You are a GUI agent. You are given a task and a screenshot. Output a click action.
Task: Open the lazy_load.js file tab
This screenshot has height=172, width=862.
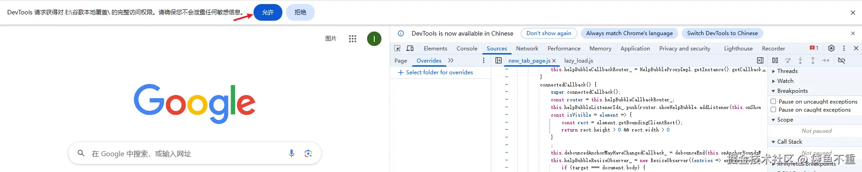tap(579, 61)
